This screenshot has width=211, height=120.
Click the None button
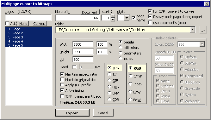point(23,24)
